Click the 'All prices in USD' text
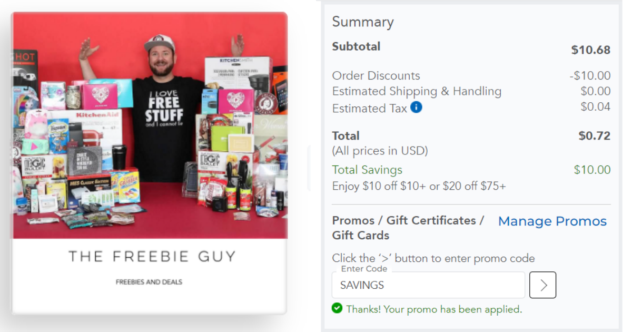Image resolution: width=632 pixels, height=332 pixels. pyautogui.click(x=380, y=151)
